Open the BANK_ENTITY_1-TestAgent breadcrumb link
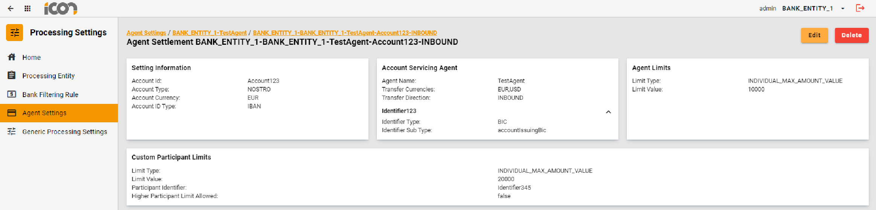The image size is (876, 210). coord(209,33)
